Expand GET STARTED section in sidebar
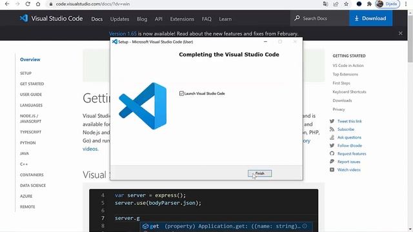This screenshot has height=232, width=413. [32, 84]
